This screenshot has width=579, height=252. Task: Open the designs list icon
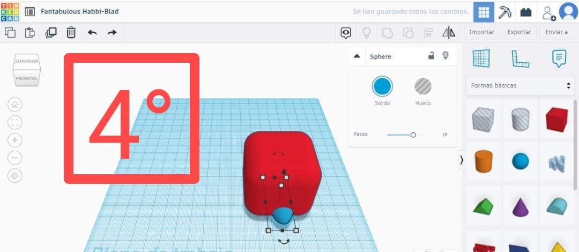click(x=29, y=11)
